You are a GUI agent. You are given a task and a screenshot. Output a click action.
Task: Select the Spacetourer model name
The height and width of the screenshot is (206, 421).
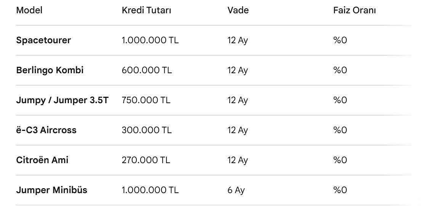(x=43, y=40)
